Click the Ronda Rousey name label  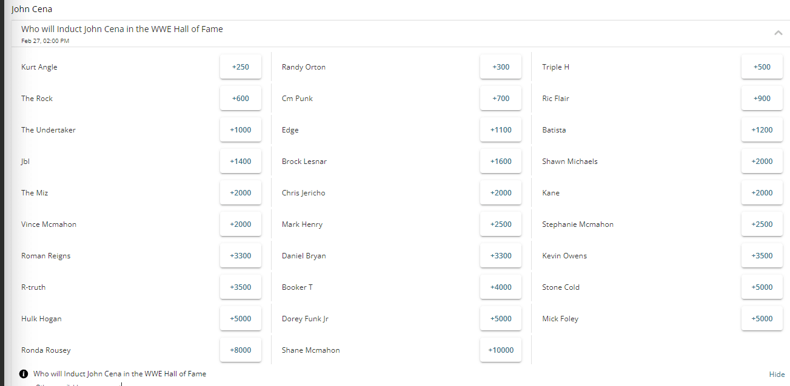tap(46, 350)
